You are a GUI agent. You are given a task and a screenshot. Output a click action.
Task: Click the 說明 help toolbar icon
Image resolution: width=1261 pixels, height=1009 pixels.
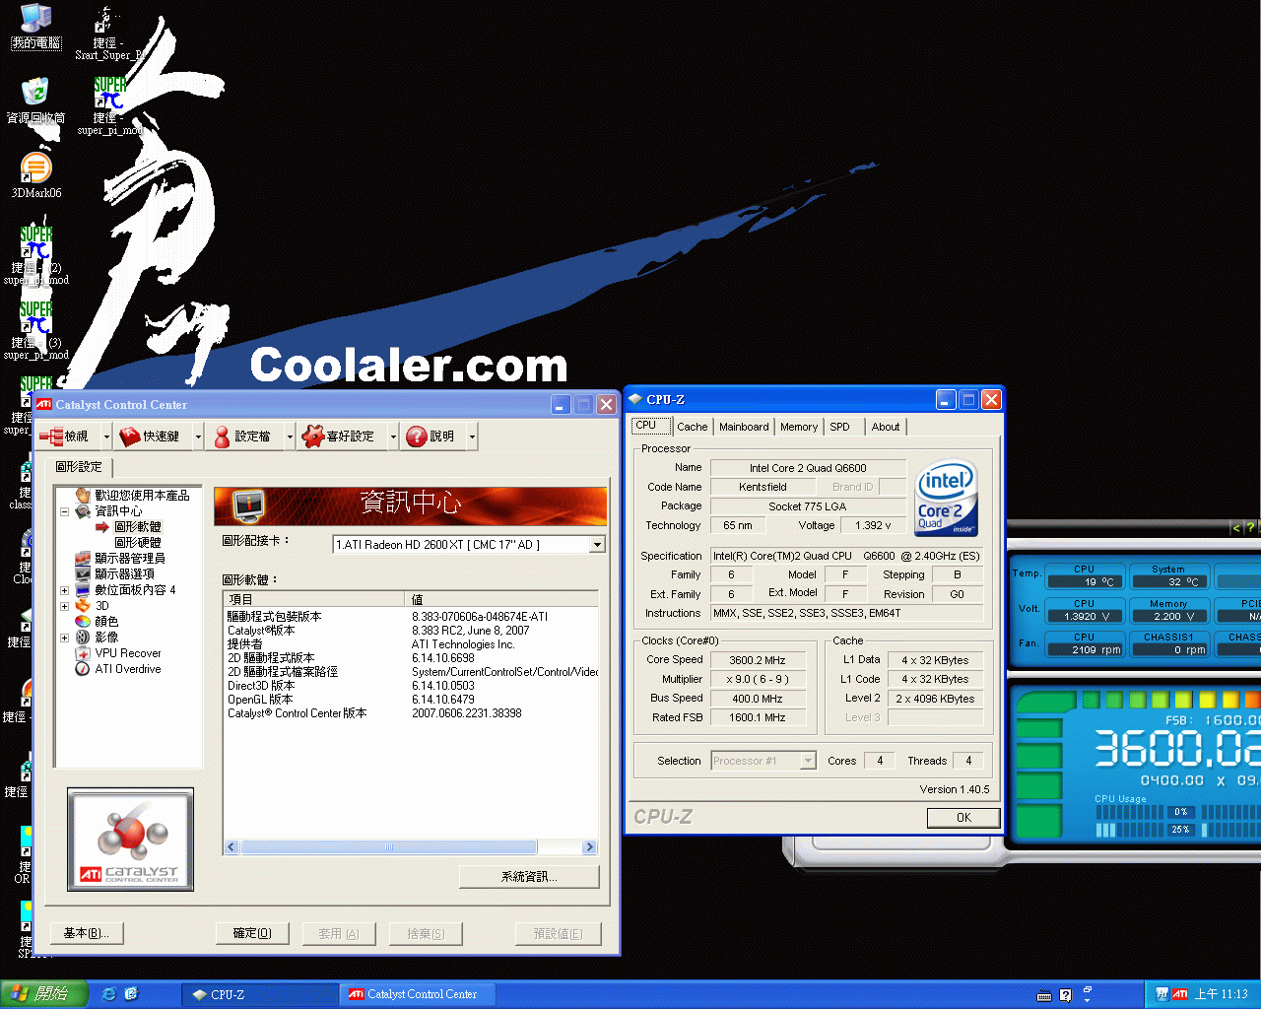(x=431, y=436)
